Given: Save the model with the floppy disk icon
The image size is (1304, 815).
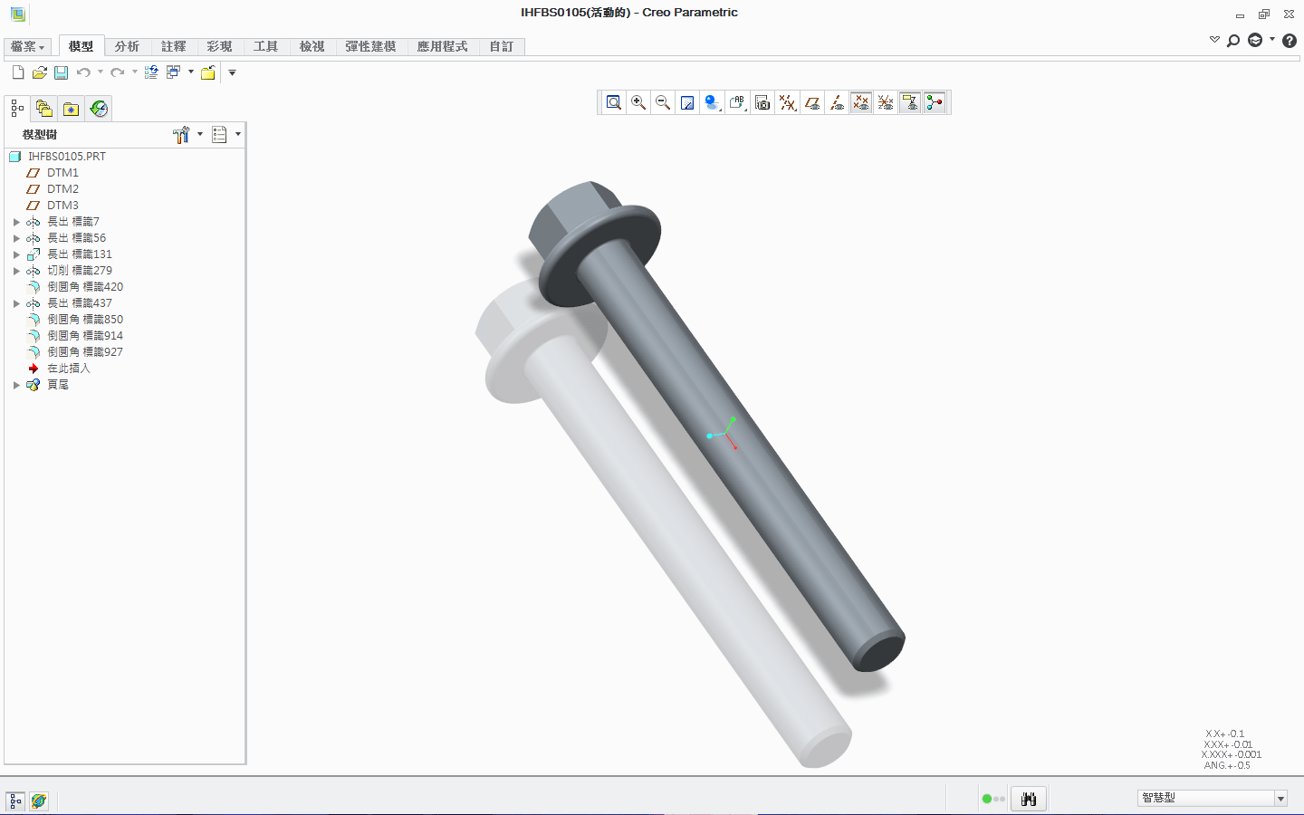Looking at the screenshot, I should coord(61,72).
